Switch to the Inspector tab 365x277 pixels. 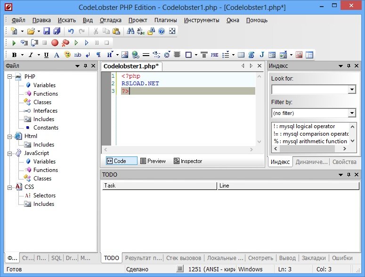(x=188, y=161)
